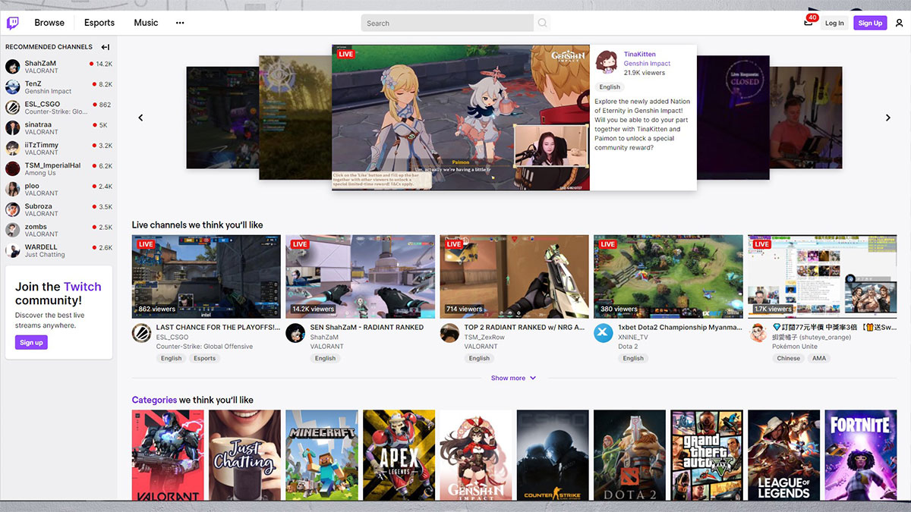Open the three-dots more menu
The image size is (911, 512).
coord(180,23)
